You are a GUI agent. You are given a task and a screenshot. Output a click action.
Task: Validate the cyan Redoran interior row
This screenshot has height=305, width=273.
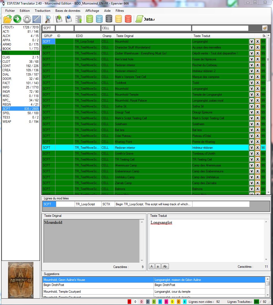click(x=252, y=148)
